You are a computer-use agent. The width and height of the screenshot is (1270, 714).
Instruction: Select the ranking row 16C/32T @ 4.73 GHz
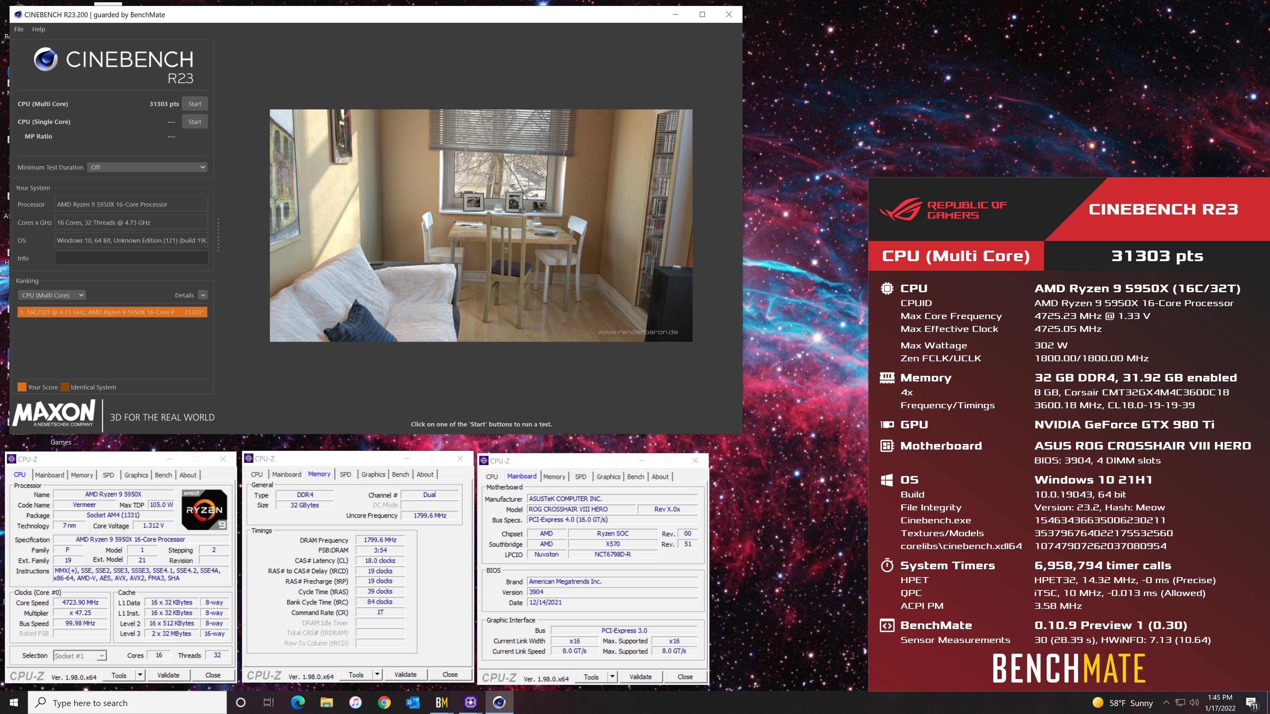click(112, 312)
